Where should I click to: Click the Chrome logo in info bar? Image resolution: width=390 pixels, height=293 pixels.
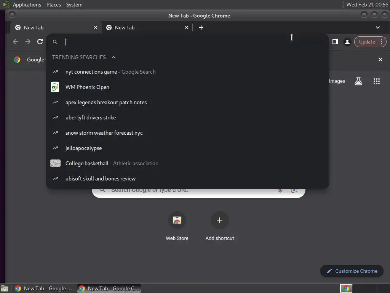click(x=17, y=60)
